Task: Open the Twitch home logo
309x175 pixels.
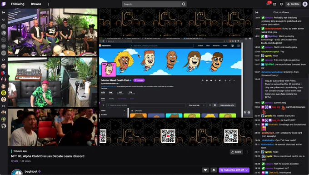Action: tap(4, 4)
